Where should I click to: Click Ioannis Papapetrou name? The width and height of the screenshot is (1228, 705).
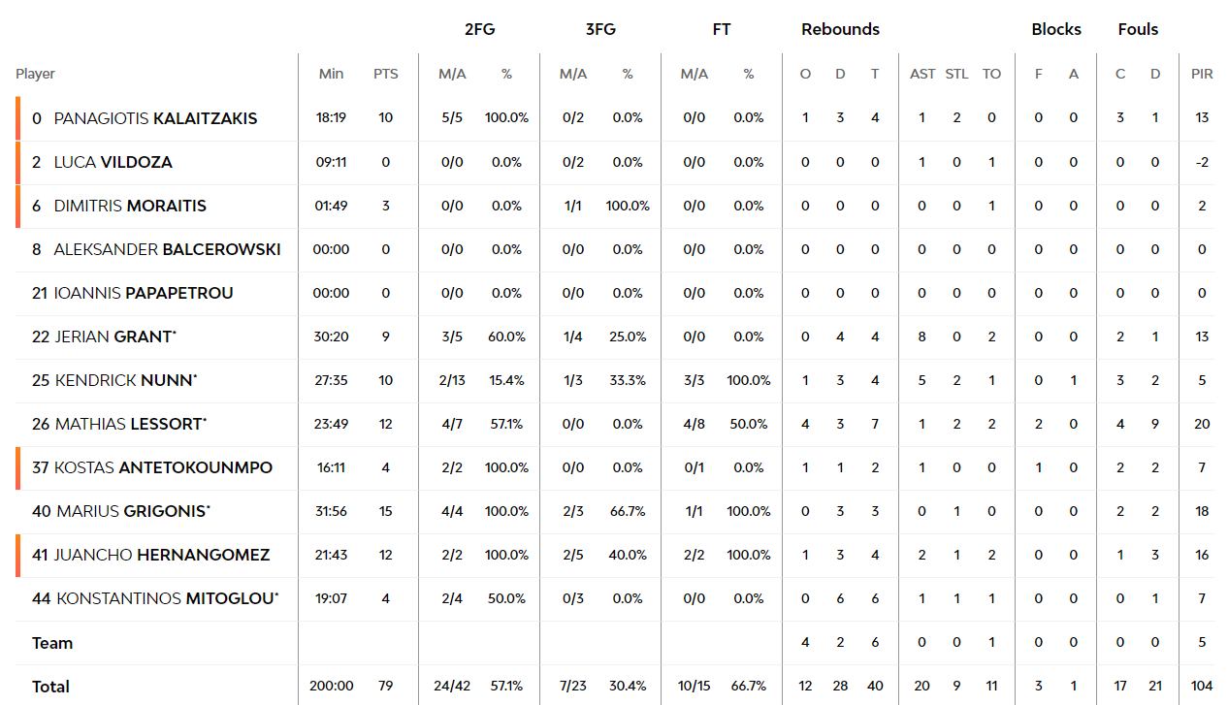pos(144,293)
